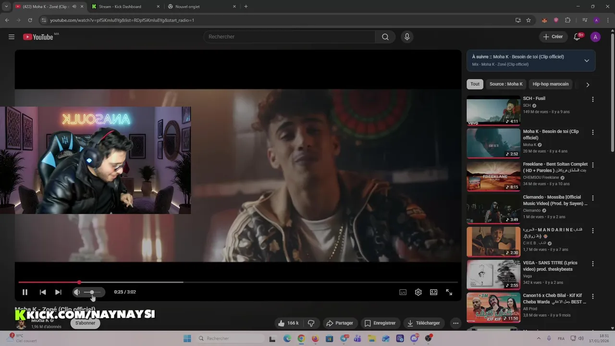Image resolution: width=615 pixels, height=346 pixels.
Task: Open options menu for Canon16 Kif Kif
Action: pos(592,297)
